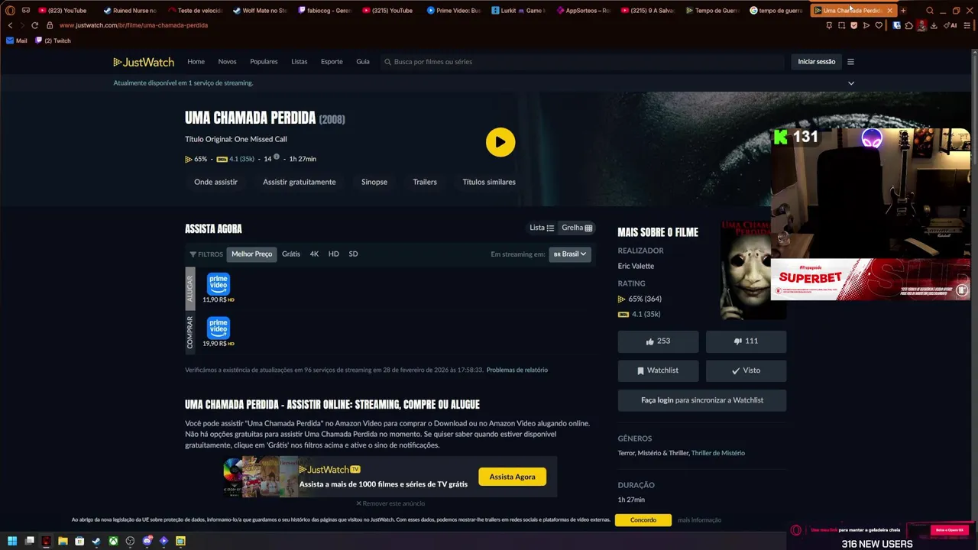Switch offers view to Grelha

click(577, 228)
